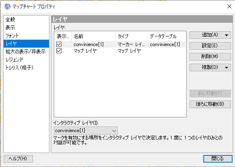The width and height of the screenshot is (235, 167).
Task: Open help with ヘルプ(H) button
Action: point(18,159)
